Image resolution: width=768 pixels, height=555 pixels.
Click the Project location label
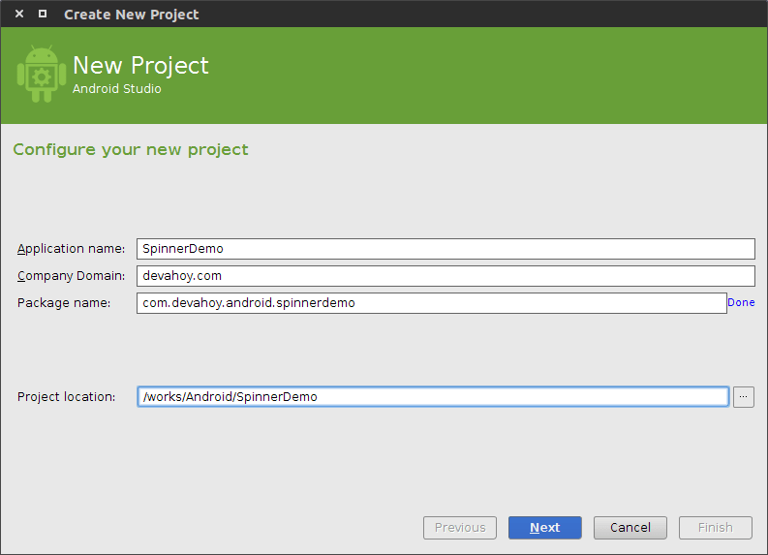[x=66, y=397]
